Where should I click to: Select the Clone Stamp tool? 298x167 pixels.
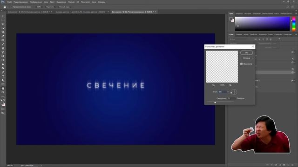[x=3, y=48]
